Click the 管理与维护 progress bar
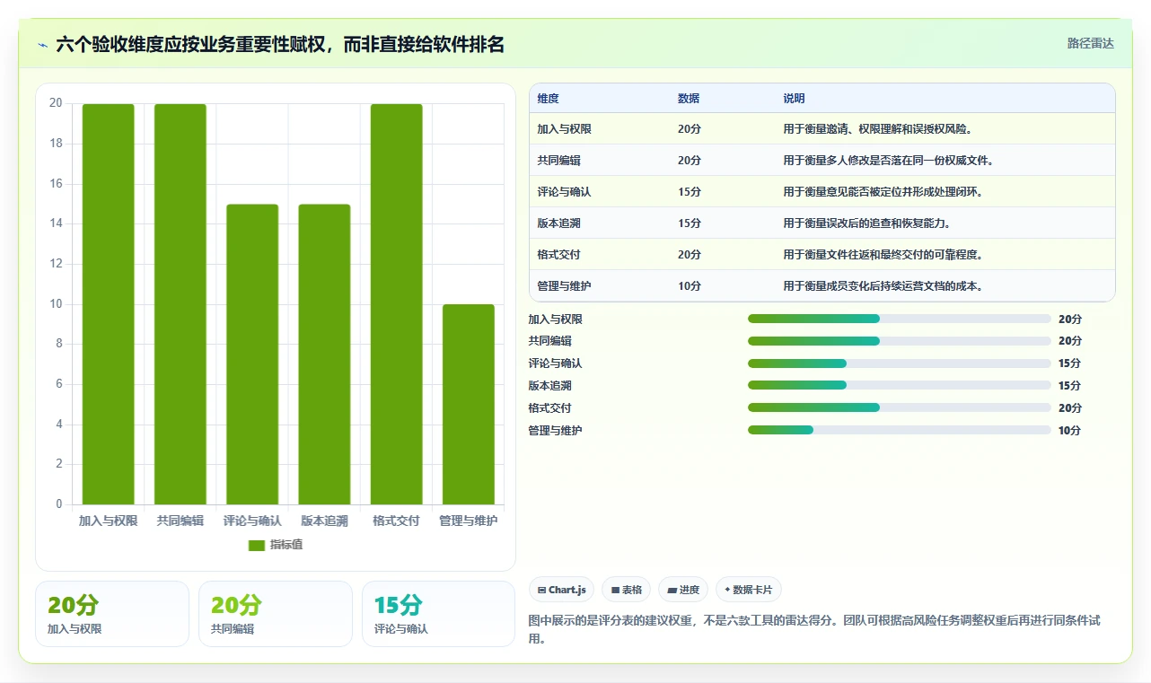This screenshot has width=1151, height=683. click(x=899, y=430)
